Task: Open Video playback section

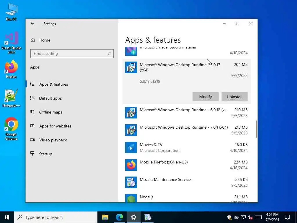Action: 53,140
